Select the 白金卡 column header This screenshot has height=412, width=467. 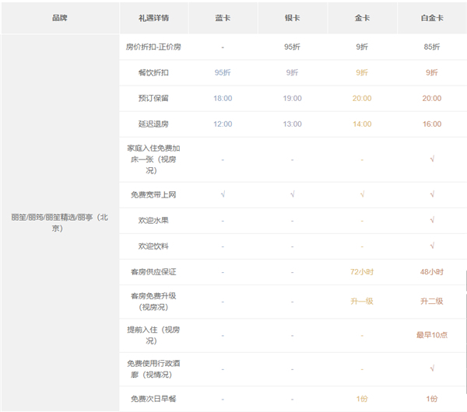(431, 17)
